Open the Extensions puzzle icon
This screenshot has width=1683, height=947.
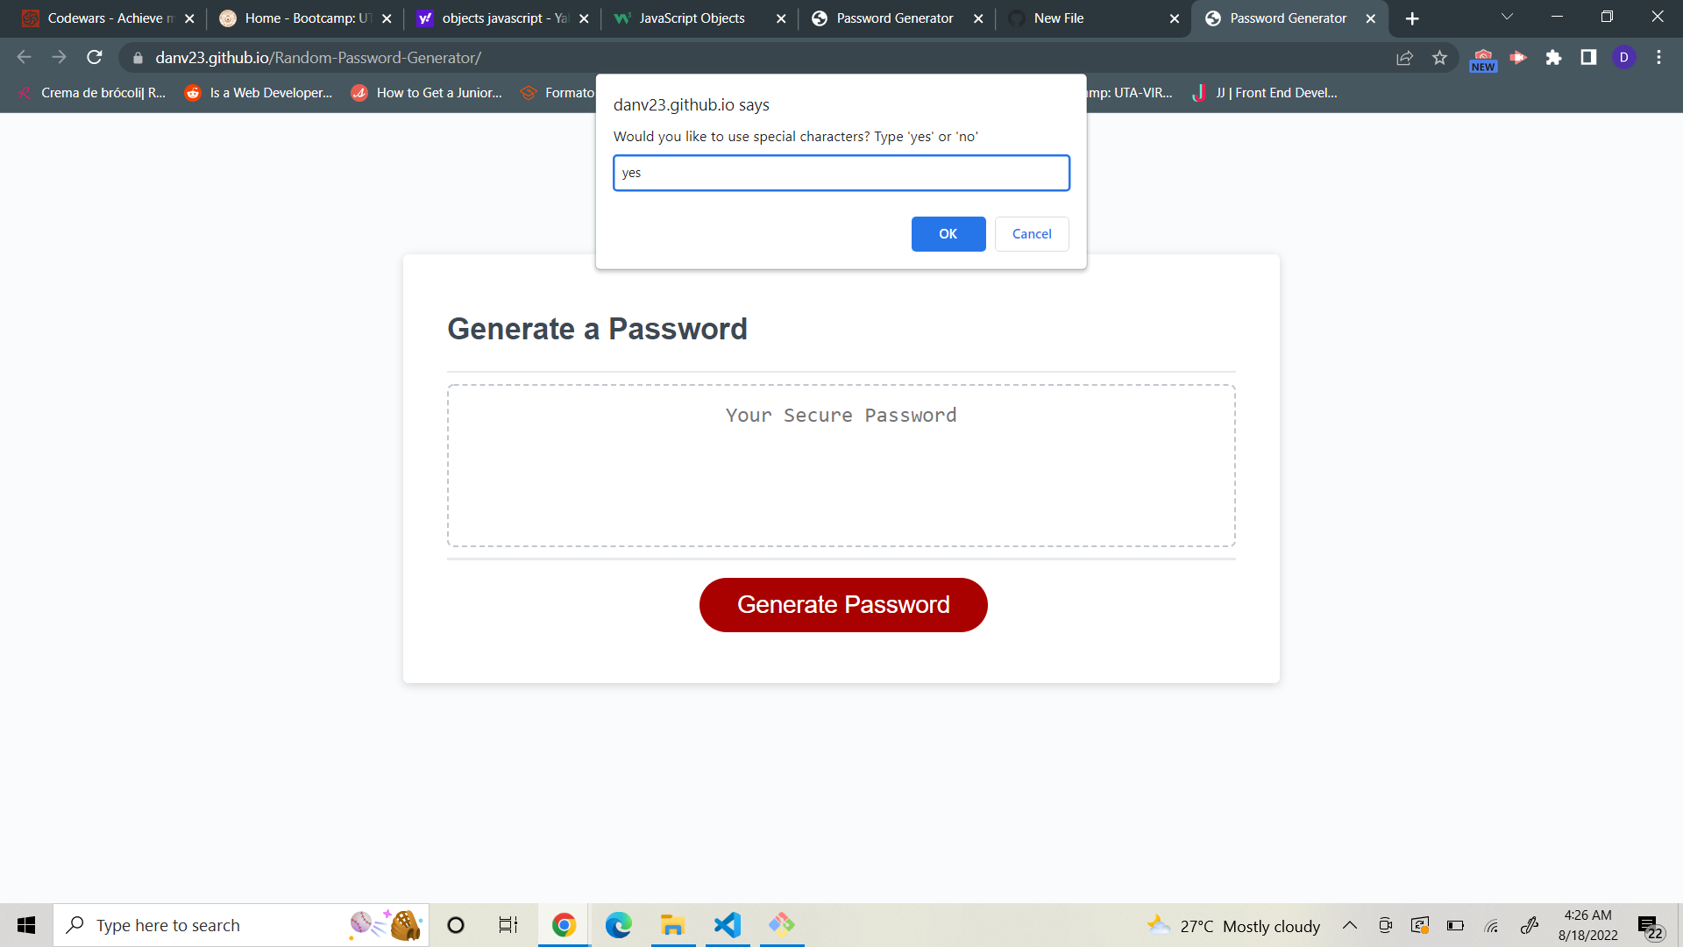pos(1553,58)
